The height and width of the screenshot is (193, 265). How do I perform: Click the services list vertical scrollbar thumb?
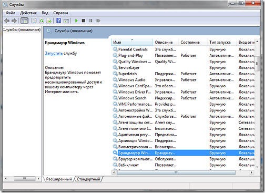tap(257, 64)
